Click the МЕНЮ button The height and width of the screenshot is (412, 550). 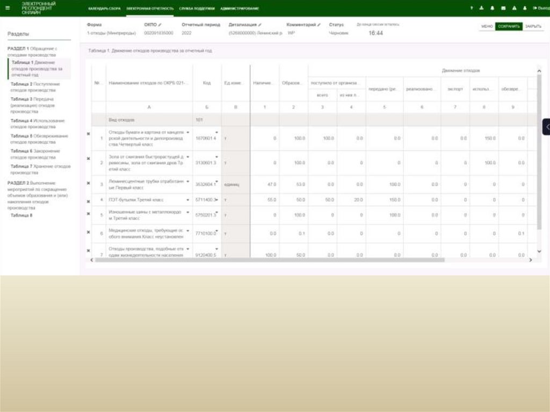point(487,26)
